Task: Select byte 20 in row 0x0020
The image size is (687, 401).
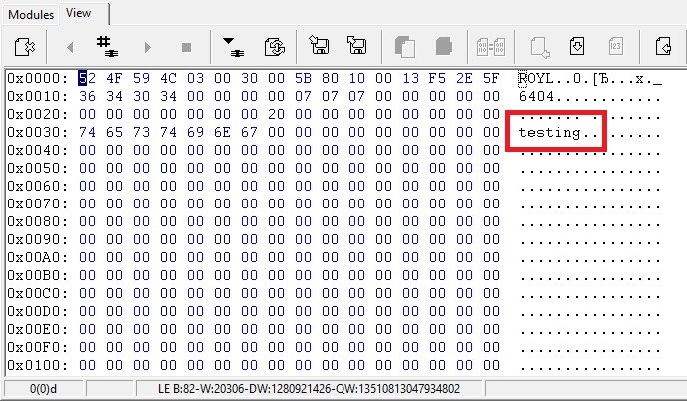Action: click(x=276, y=115)
